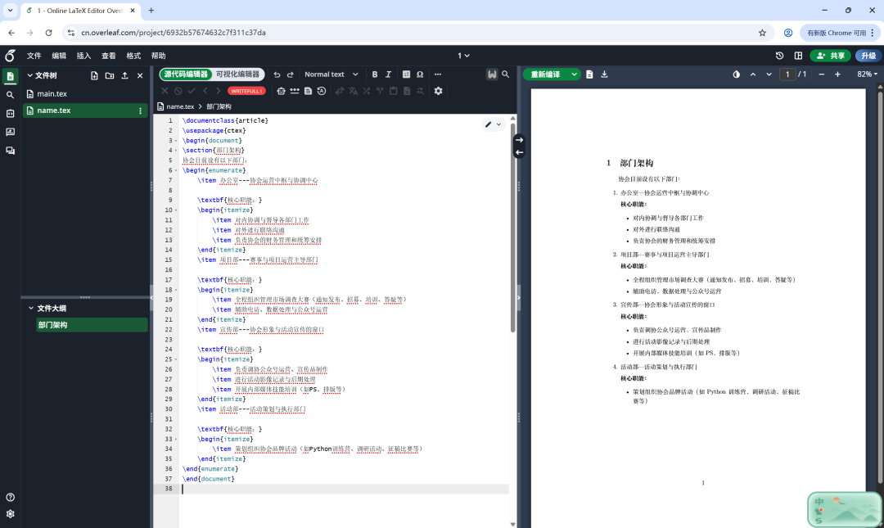Screen dimensions: 884x528
Task: Open the compile logs document icon
Action: point(590,74)
